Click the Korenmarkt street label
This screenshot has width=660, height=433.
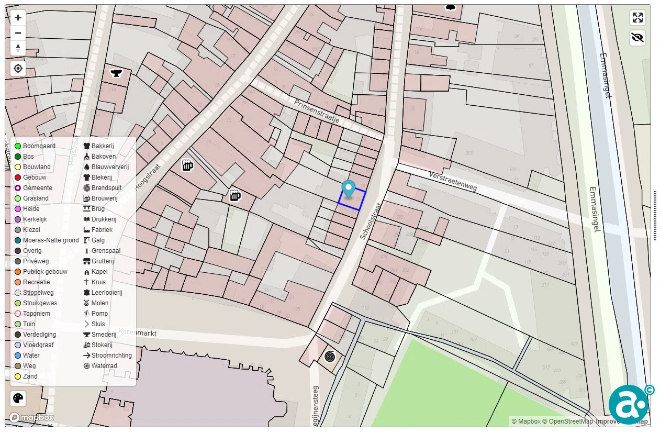point(138,332)
